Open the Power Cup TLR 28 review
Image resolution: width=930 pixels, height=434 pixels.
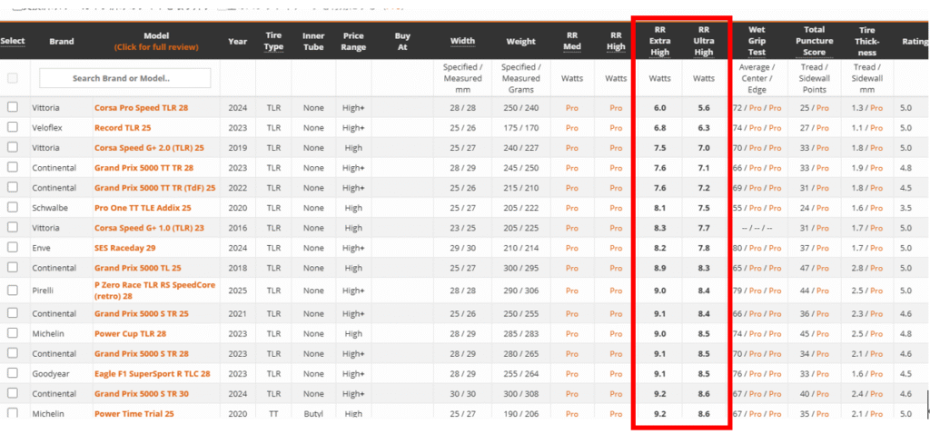[130, 334]
